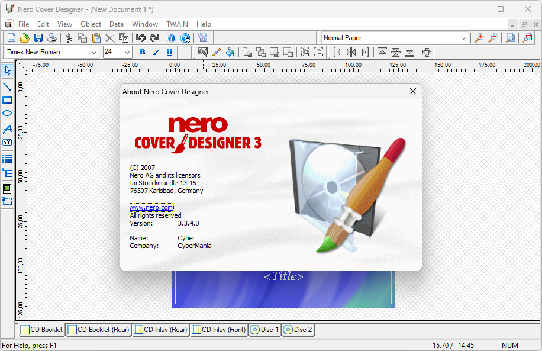The image size is (542, 351).
Task: Align objects to left edge icon
Action: click(337, 52)
